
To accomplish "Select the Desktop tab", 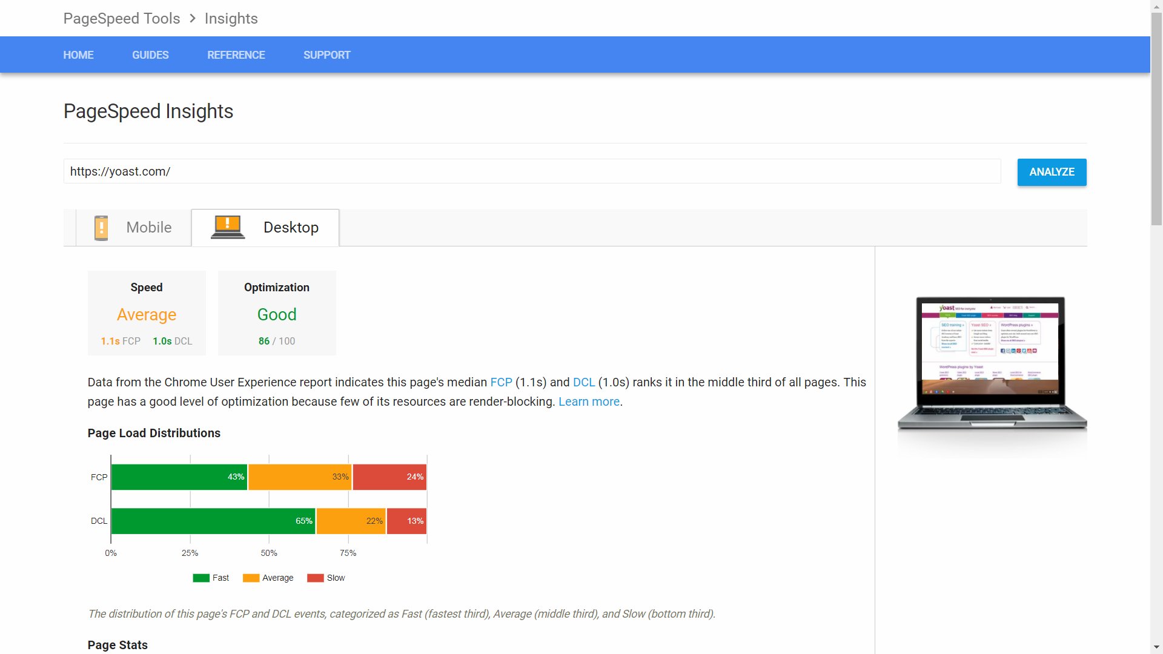I will (x=265, y=228).
